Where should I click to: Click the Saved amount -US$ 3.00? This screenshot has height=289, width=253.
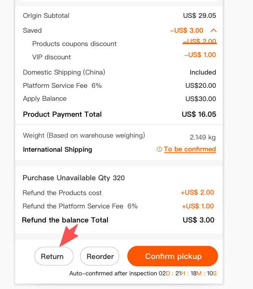187,30
